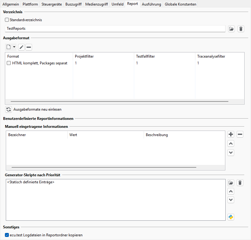Enable the Standardverzeichnis checkbox
Image resolution: width=251 pixels, height=240 pixels.
(x=7, y=20)
